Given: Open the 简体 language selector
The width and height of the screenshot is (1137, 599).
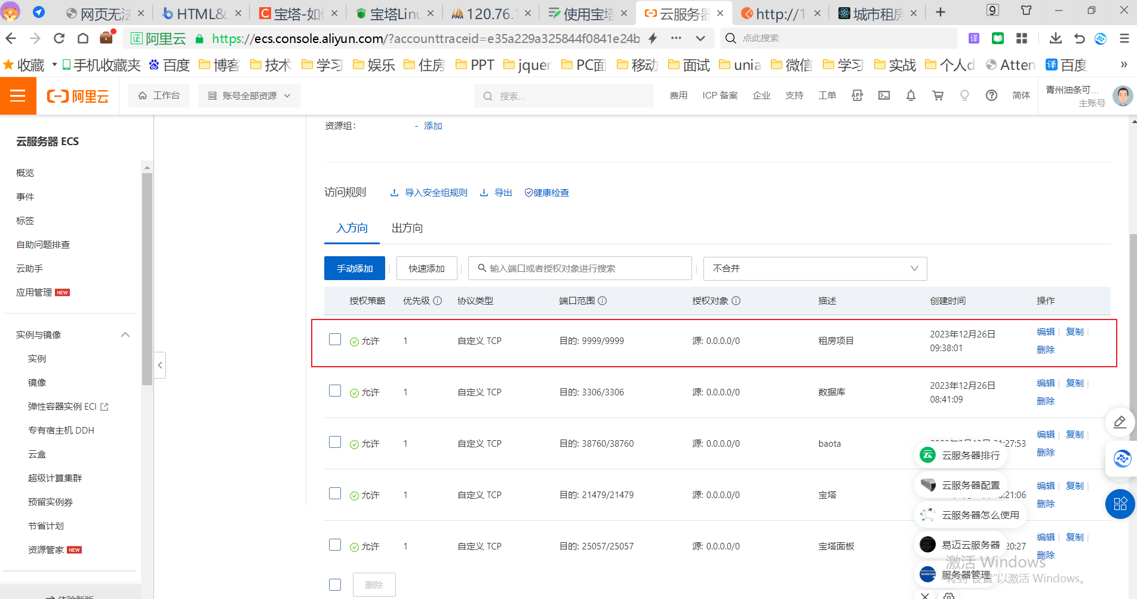Looking at the screenshot, I should click(x=1021, y=96).
